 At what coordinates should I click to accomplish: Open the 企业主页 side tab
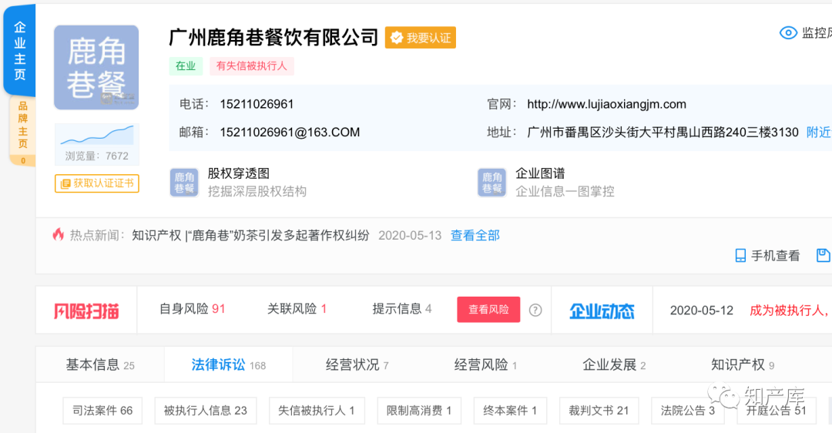tap(19, 50)
